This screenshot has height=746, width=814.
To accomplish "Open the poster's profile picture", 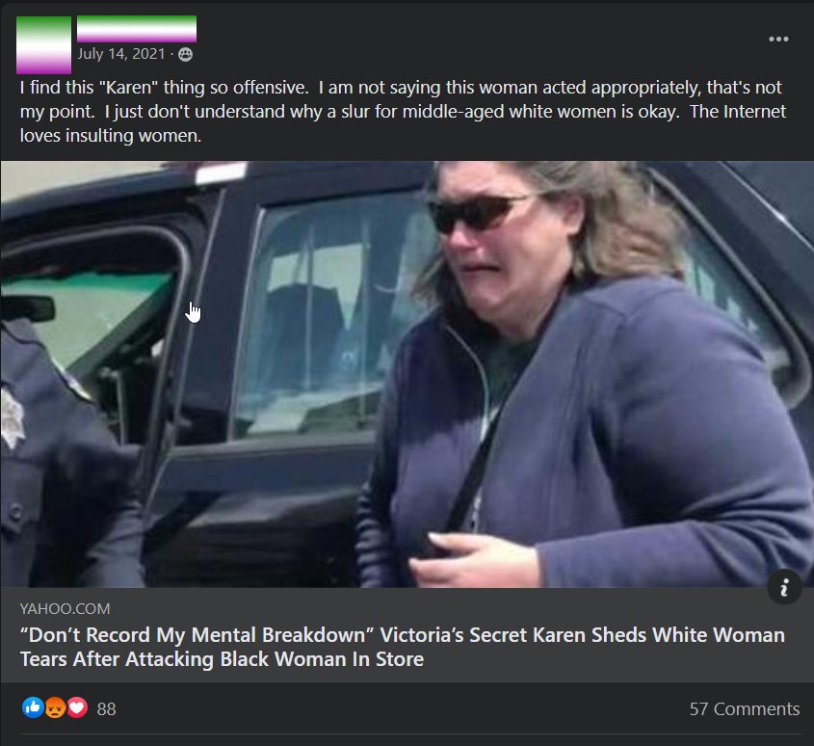I will pyautogui.click(x=43, y=44).
